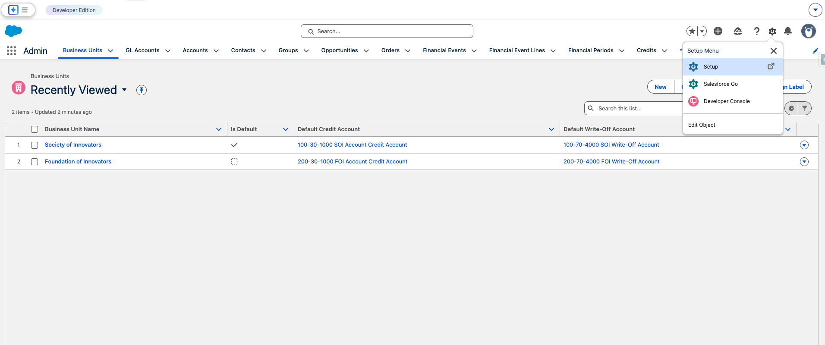The image size is (825, 345).
Task: Click the search this list field
Action: pos(633,109)
